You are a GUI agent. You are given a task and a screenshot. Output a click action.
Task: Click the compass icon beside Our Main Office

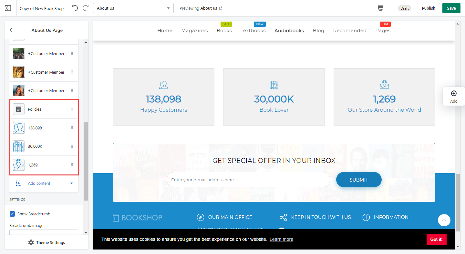click(201, 217)
